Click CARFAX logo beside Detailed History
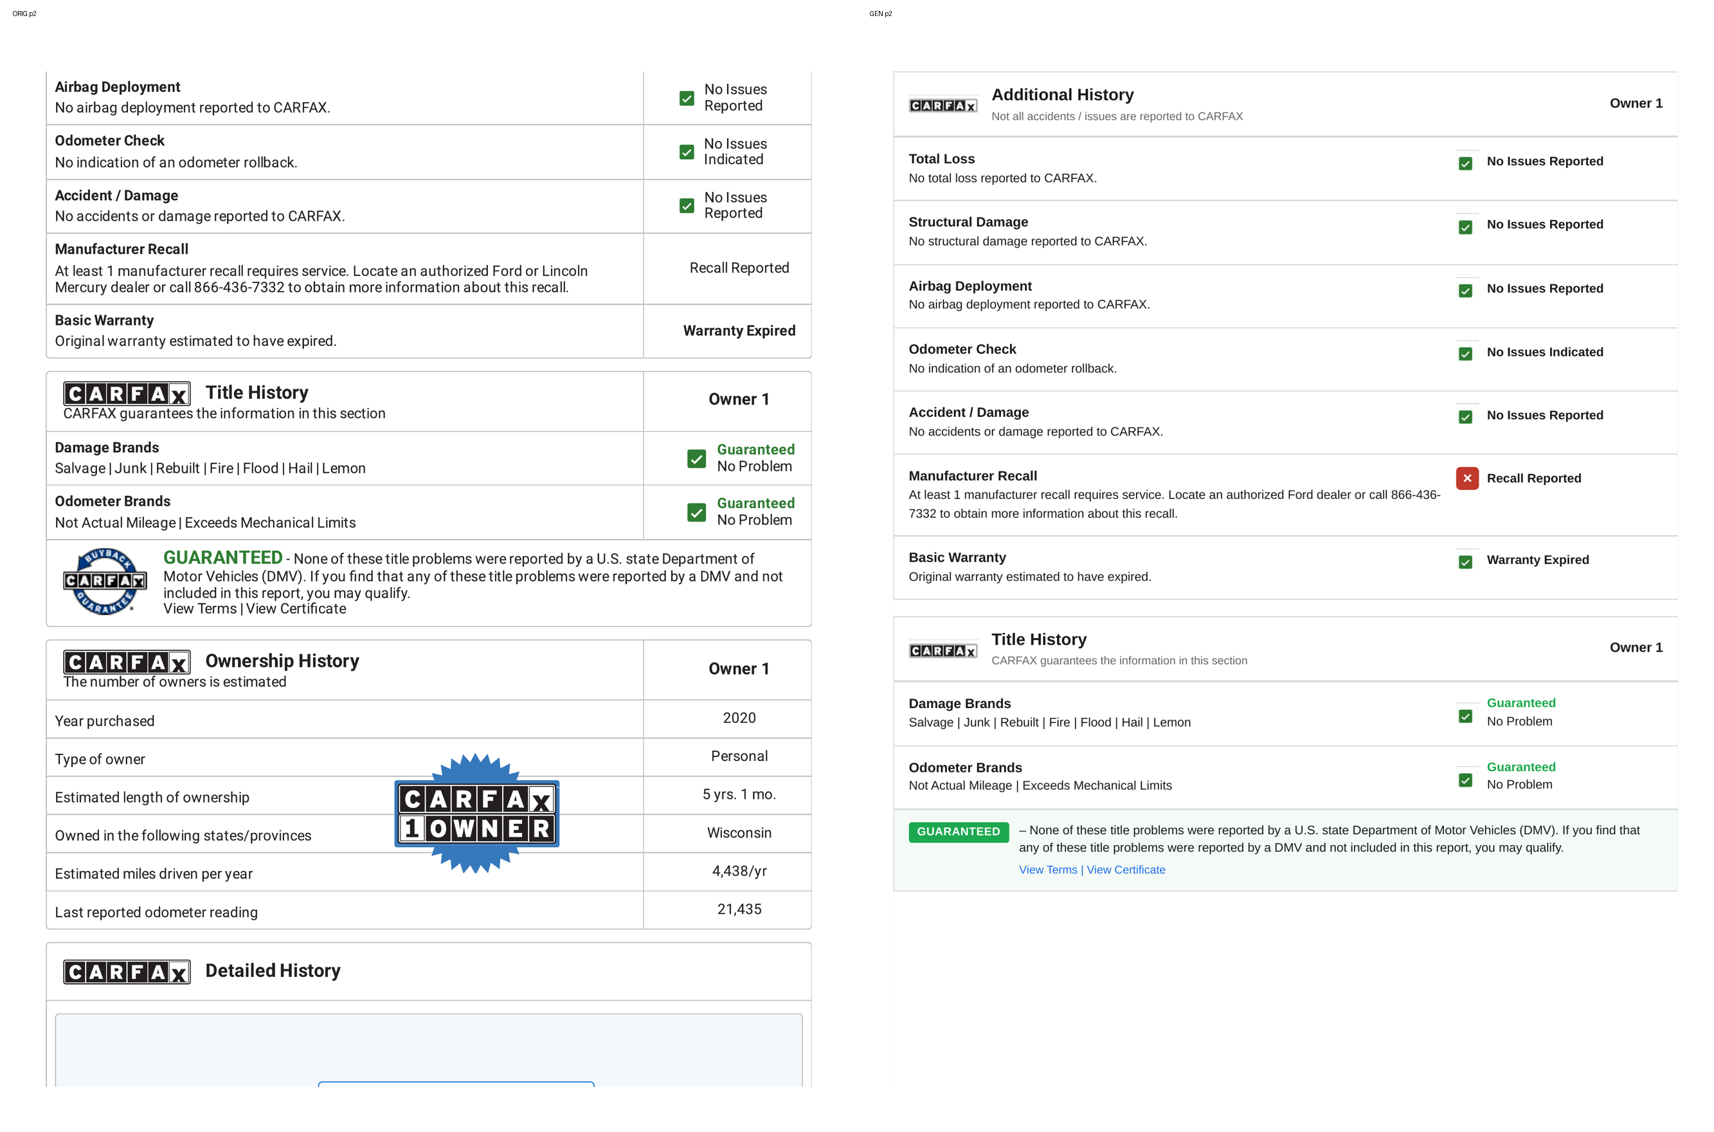1714x1132 pixels. pyautogui.click(x=127, y=972)
